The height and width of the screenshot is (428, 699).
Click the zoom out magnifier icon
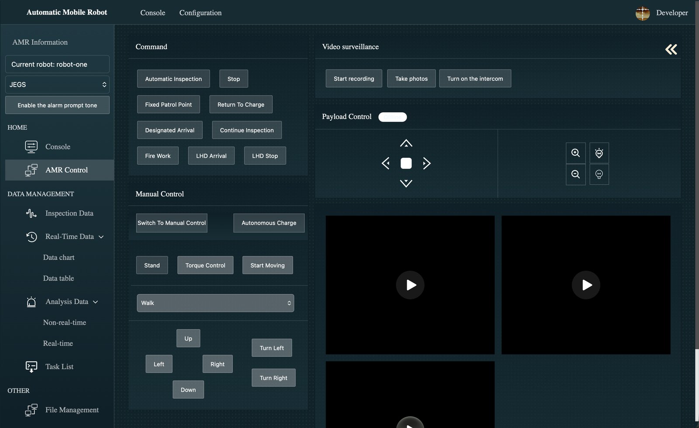point(575,174)
